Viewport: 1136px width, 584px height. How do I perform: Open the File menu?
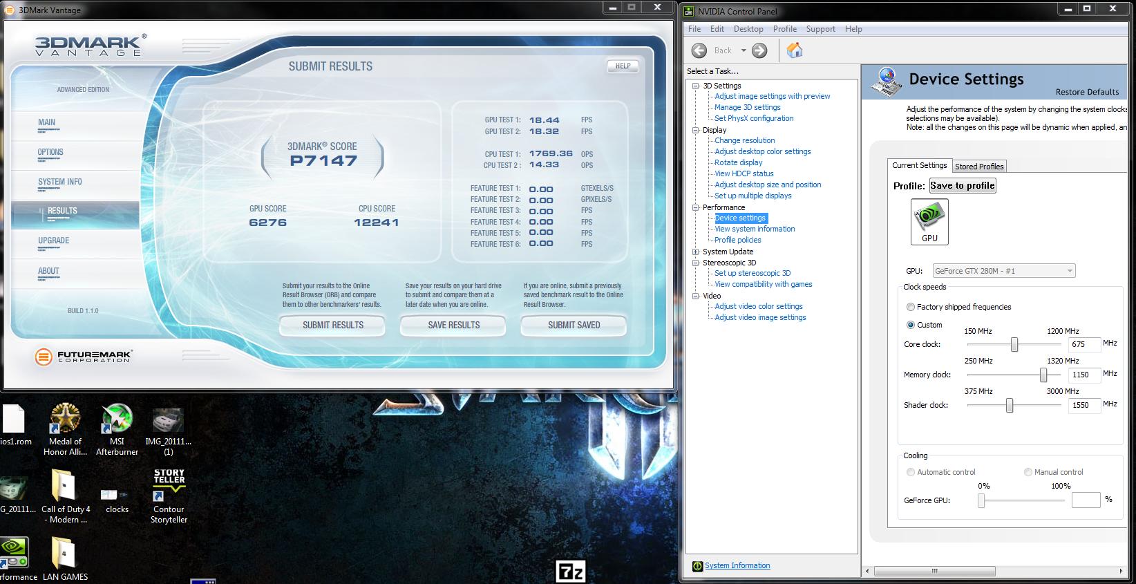point(694,29)
